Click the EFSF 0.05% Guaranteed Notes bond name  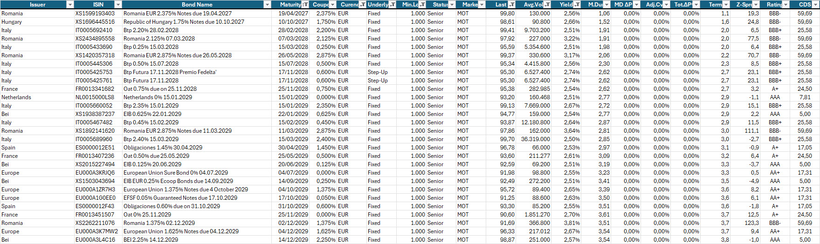[180, 198]
